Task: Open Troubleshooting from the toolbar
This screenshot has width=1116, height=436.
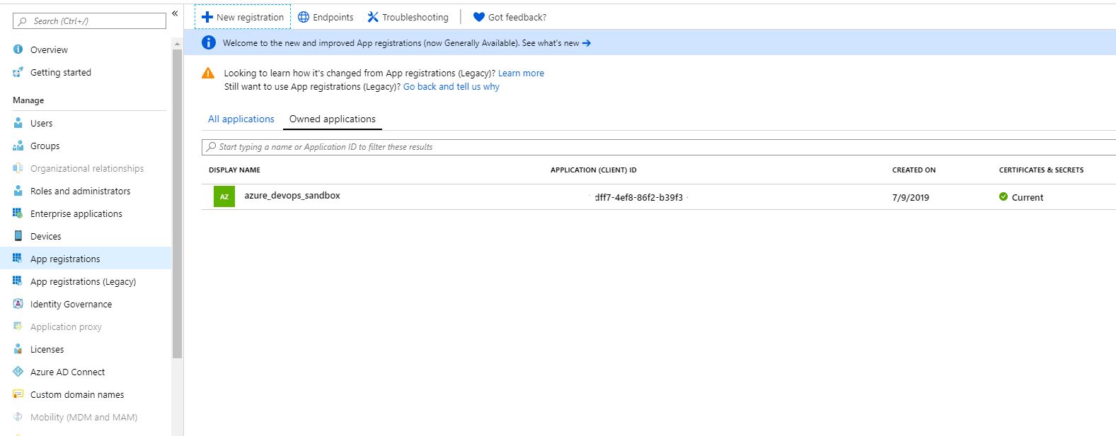Action: pyautogui.click(x=408, y=17)
